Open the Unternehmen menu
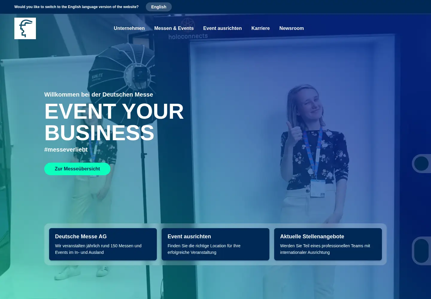The image size is (431, 299). (129, 28)
